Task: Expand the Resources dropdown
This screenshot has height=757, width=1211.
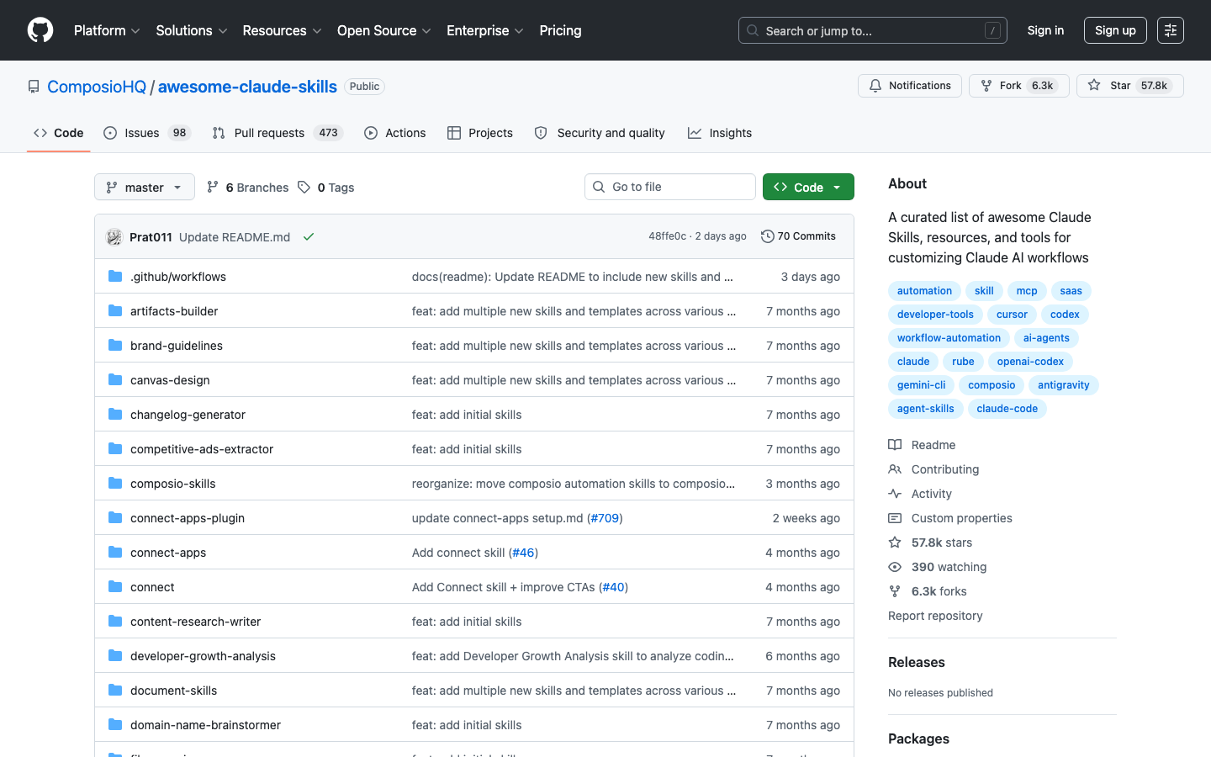Action: point(282,30)
